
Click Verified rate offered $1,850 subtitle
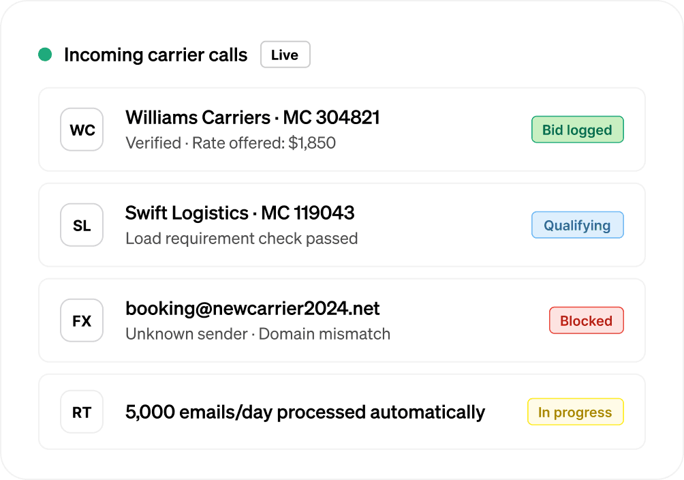click(231, 142)
